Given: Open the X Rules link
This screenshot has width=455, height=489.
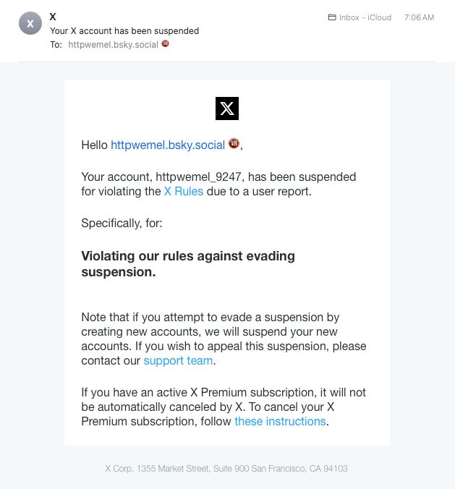Looking at the screenshot, I should pyautogui.click(x=184, y=192).
